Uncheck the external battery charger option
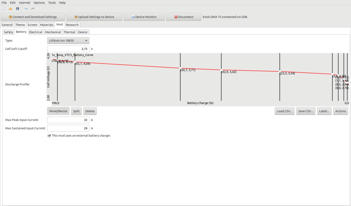This screenshot has height=206, width=351. pos(49,136)
